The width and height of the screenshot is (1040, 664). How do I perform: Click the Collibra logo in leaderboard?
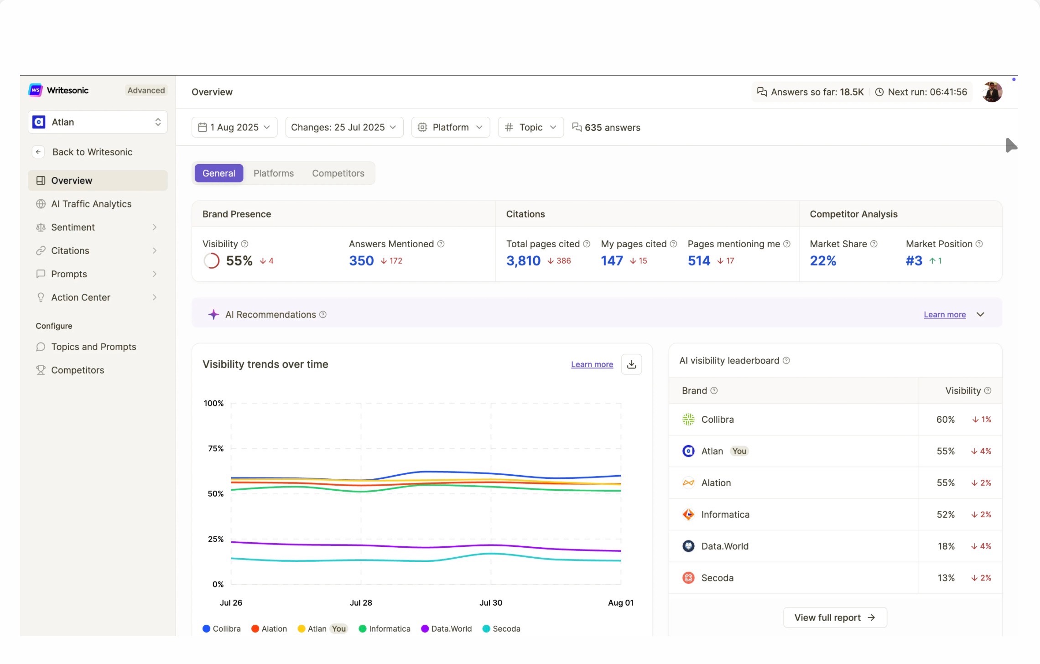click(688, 420)
